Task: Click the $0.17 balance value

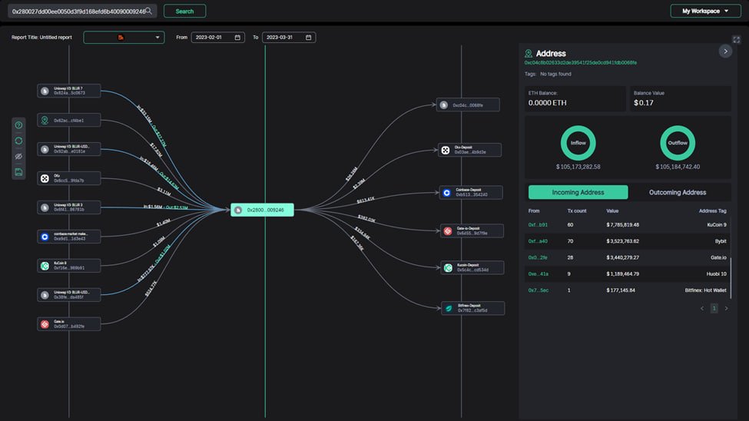Action: [x=644, y=103]
